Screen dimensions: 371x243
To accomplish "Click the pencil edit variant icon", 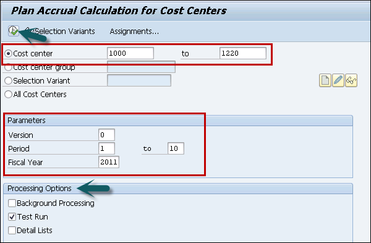I will point(338,80).
